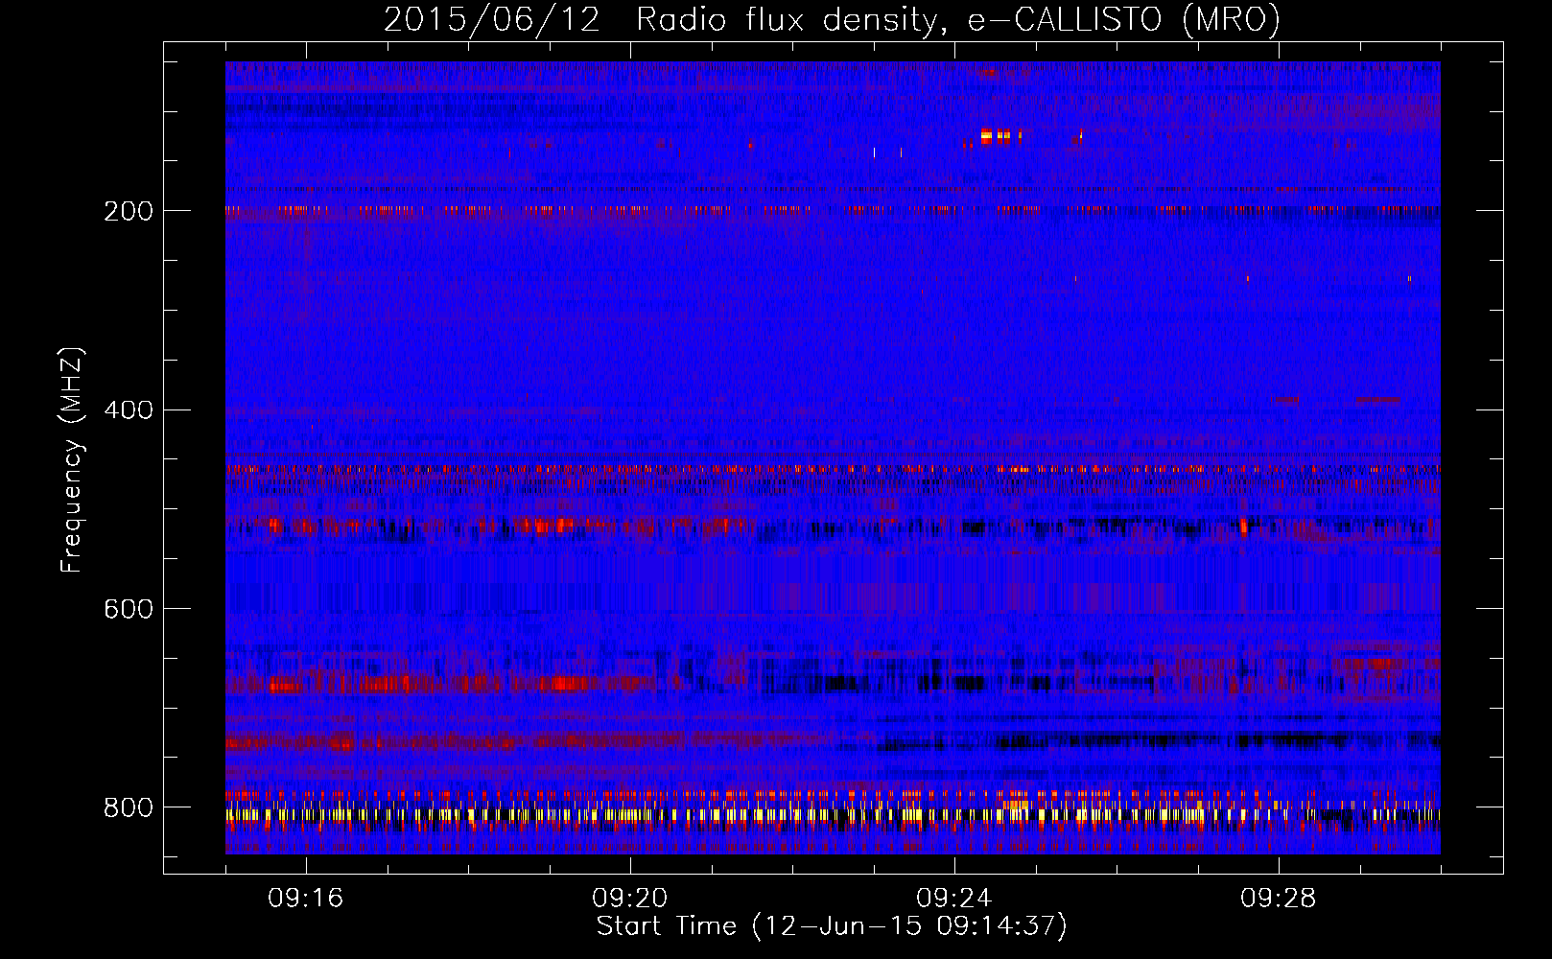Click the "Start Time (12-Jun-15 09:14:37)" label
This screenshot has width=1552, height=959.
coord(832,926)
